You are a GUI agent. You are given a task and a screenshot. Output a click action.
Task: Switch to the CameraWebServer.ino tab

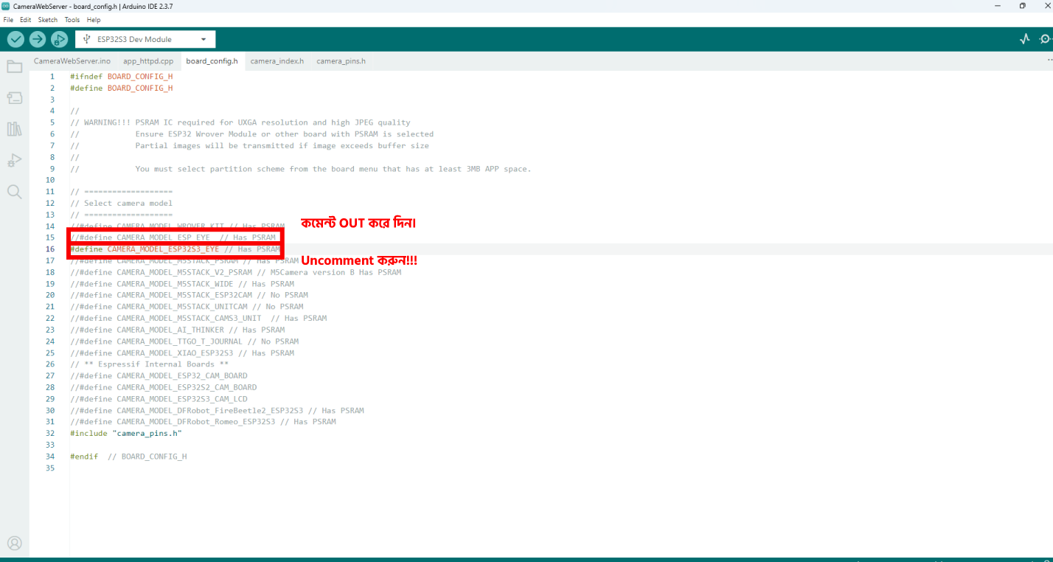(x=72, y=61)
